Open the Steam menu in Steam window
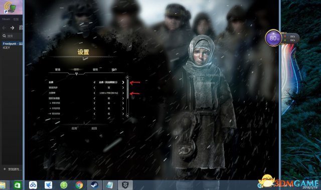The image size is (321, 190). coord(6,19)
